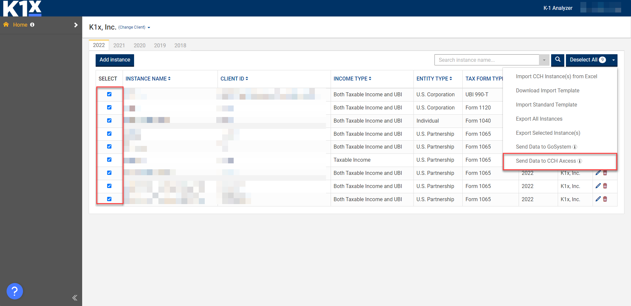Select the Home icon in sidebar
Image resolution: width=631 pixels, height=306 pixels.
coord(6,24)
